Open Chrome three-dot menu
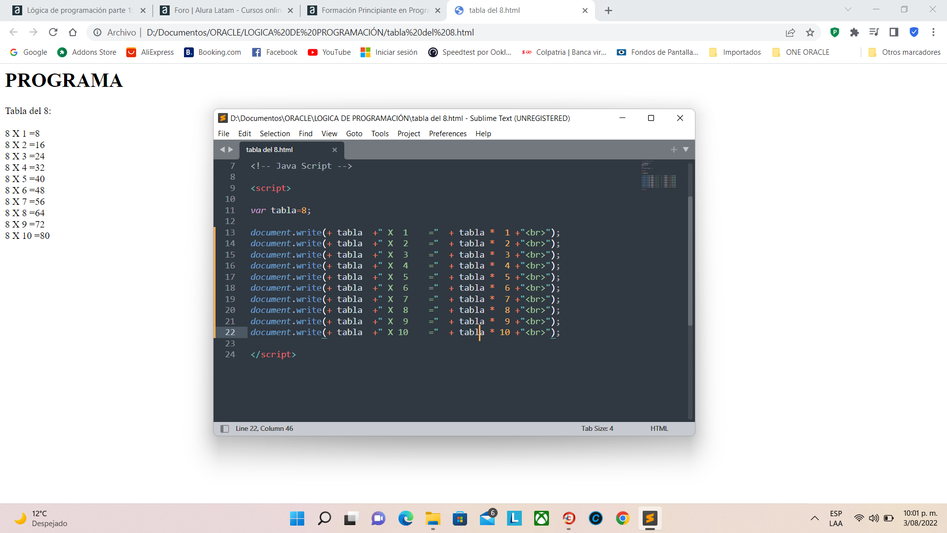This screenshot has height=533, width=947. (x=933, y=32)
